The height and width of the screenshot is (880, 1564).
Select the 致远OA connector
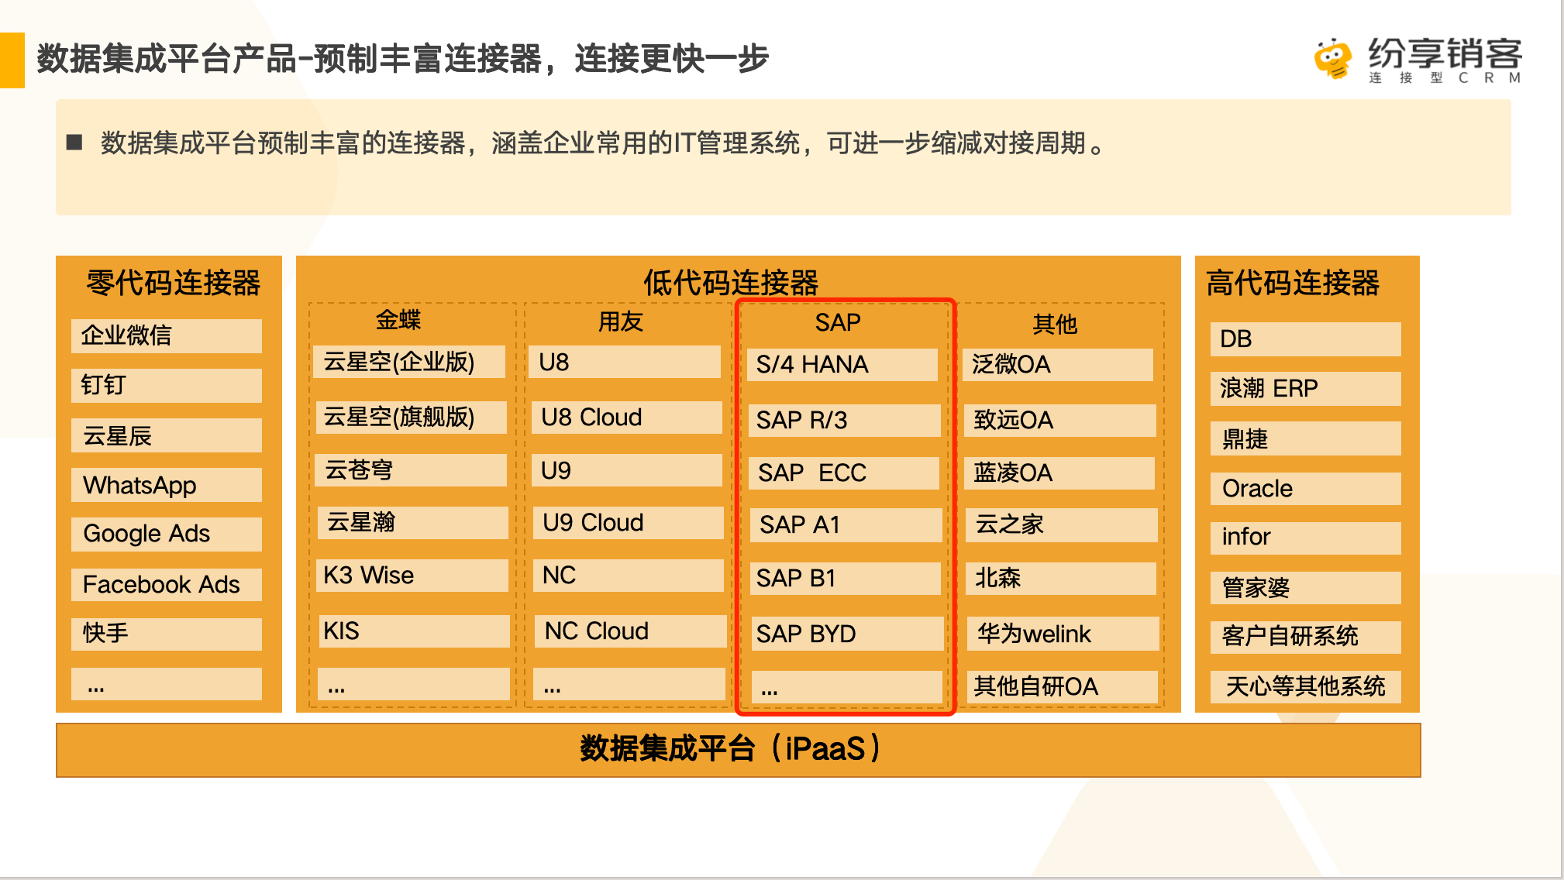pos(1059,420)
